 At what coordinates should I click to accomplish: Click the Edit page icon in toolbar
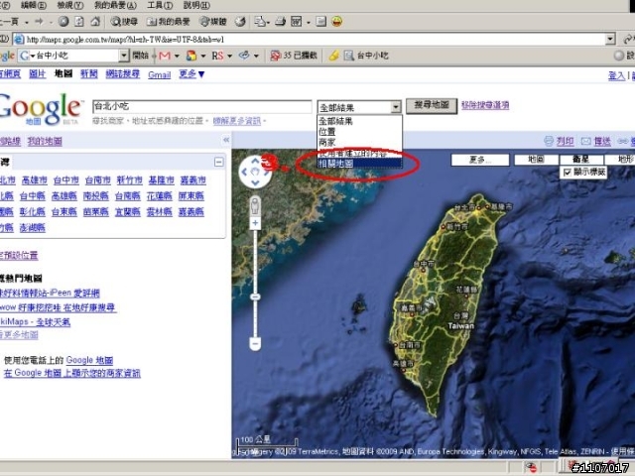pyautogui.click(x=297, y=22)
